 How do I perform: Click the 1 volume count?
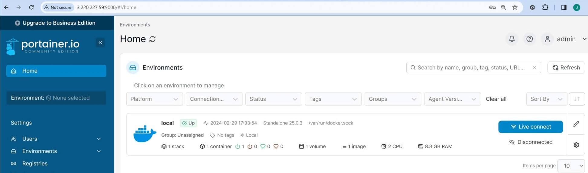[312, 146]
